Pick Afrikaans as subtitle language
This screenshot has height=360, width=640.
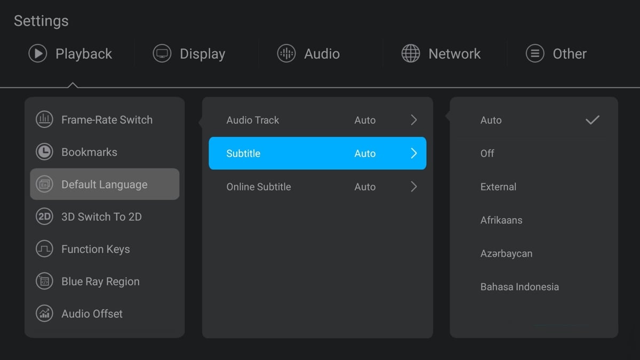click(533, 220)
